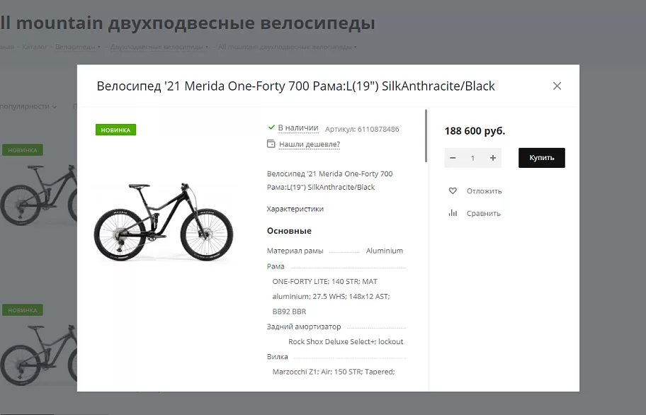The width and height of the screenshot is (646, 415).
Task: Click the В наличии stock status link
Action: pos(298,128)
